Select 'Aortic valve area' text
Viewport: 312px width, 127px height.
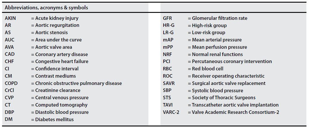pyautogui.click(x=53, y=47)
